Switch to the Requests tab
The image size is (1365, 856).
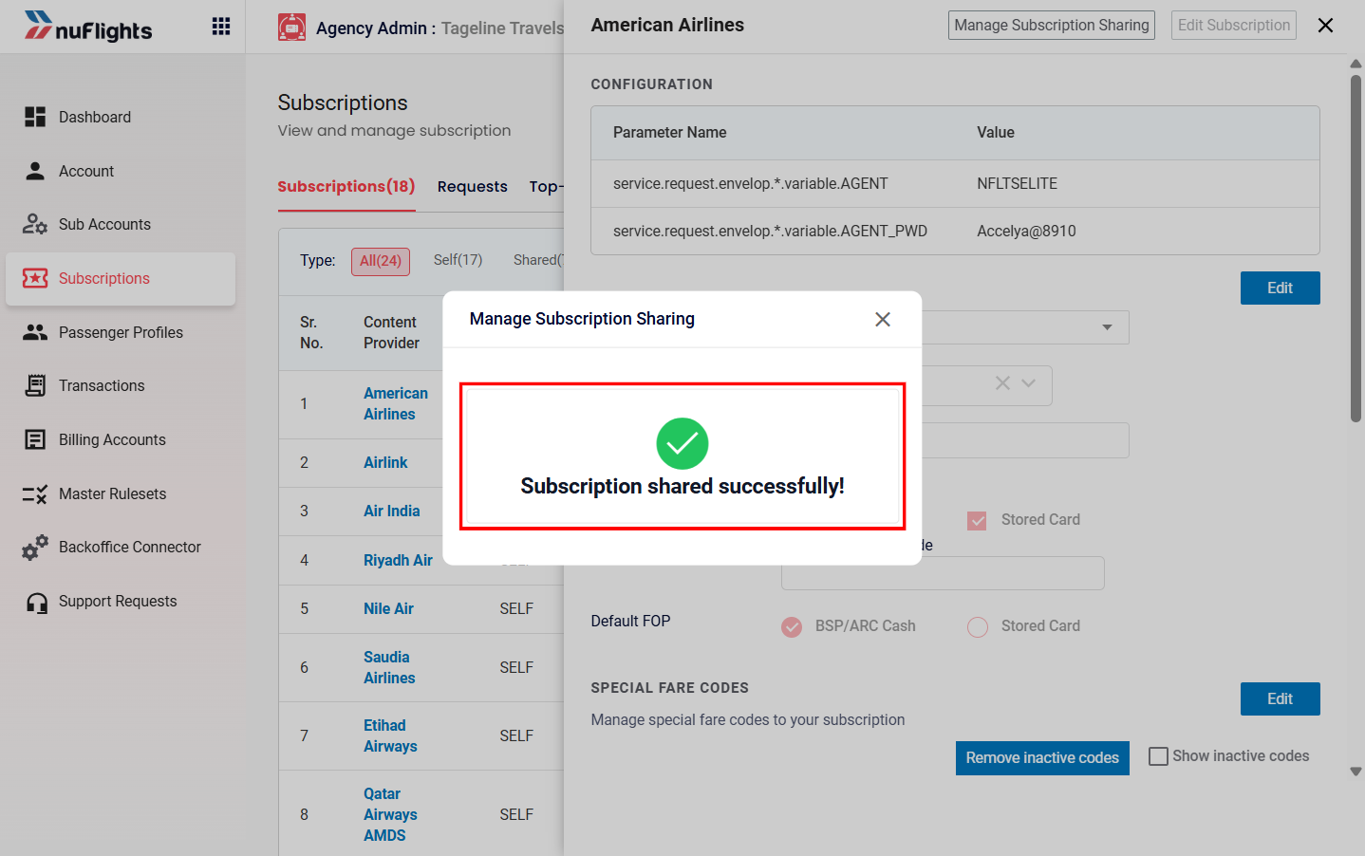473,186
